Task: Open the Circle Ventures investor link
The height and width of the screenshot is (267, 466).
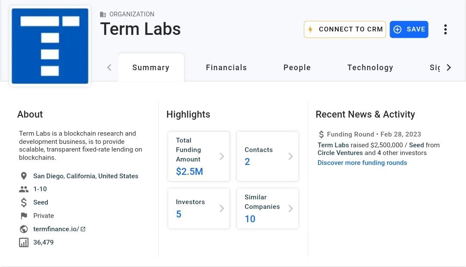Action: click(340, 153)
